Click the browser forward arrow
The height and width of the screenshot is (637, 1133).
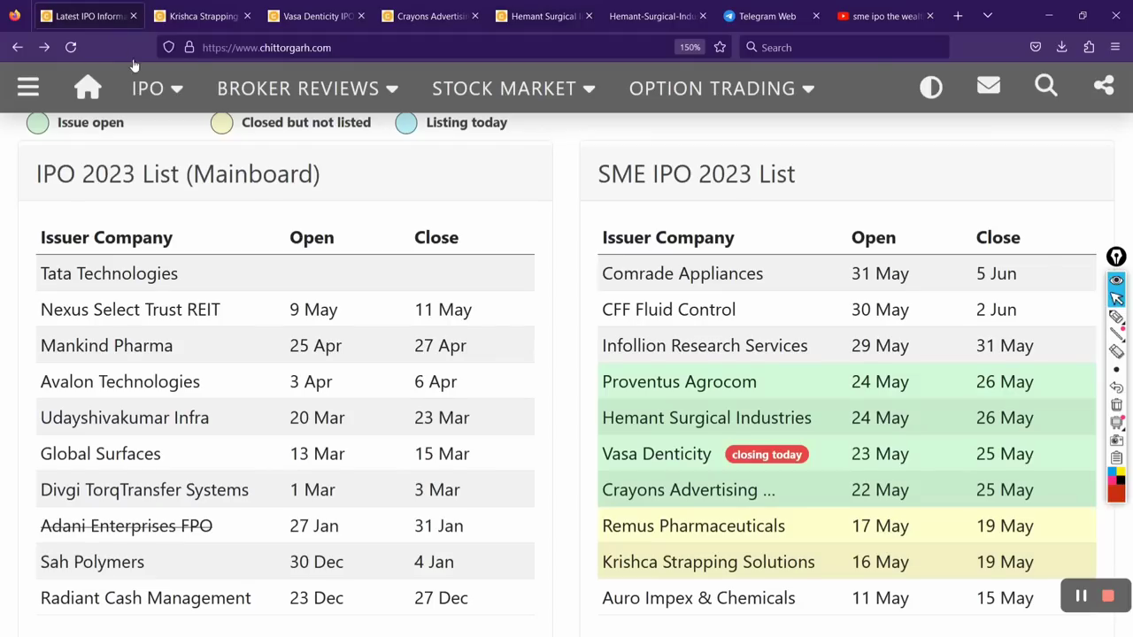44,47
